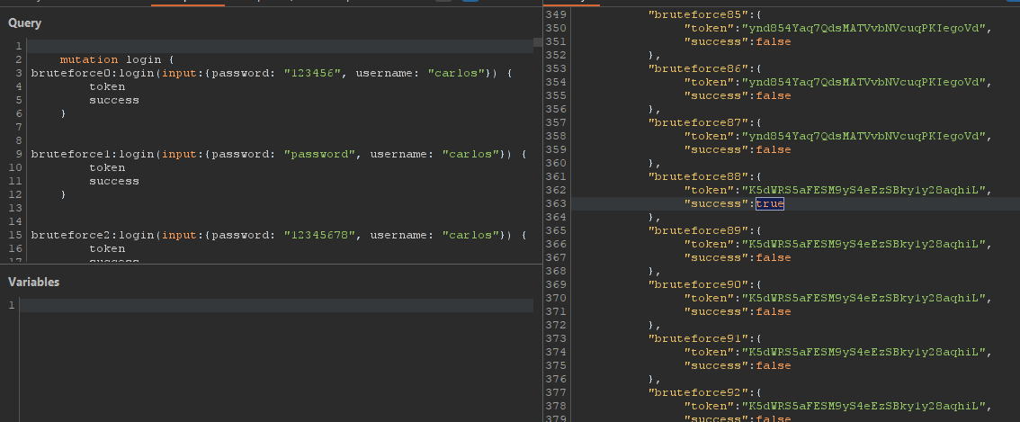Place cursor on empty first query line
1020x422 pixels.
point(270,46)
